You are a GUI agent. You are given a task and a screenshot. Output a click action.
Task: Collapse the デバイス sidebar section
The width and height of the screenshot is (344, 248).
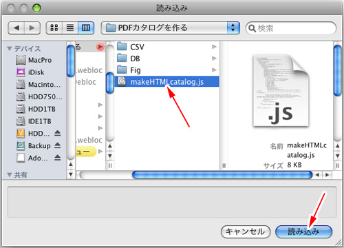click(10, 49)
